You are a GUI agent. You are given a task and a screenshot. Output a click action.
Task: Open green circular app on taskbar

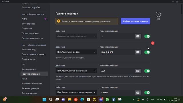107,100
